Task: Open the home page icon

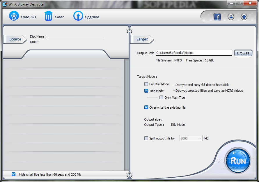Action: click(244, 17)
